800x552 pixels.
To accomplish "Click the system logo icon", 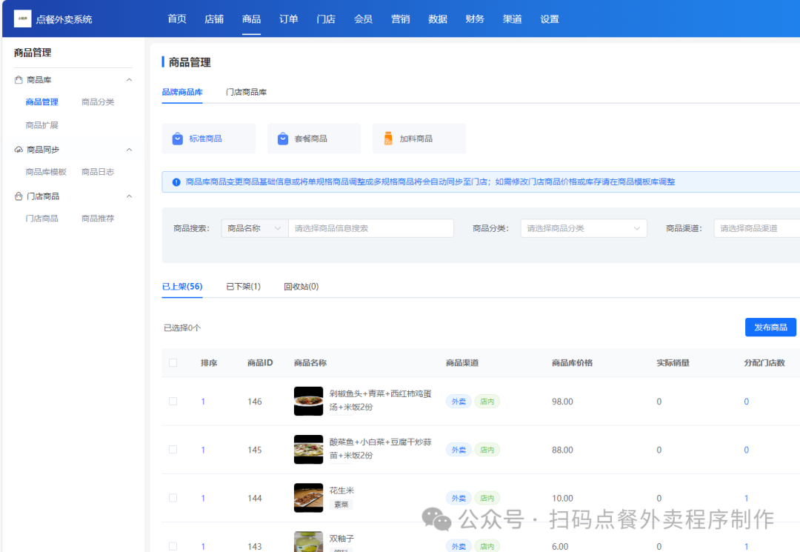I will click(22, 19).
